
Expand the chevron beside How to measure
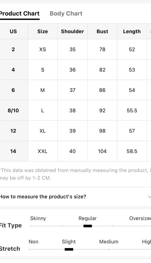pos(149,197)
